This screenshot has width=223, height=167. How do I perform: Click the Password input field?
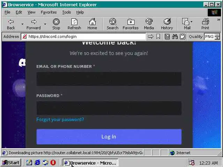109,108
